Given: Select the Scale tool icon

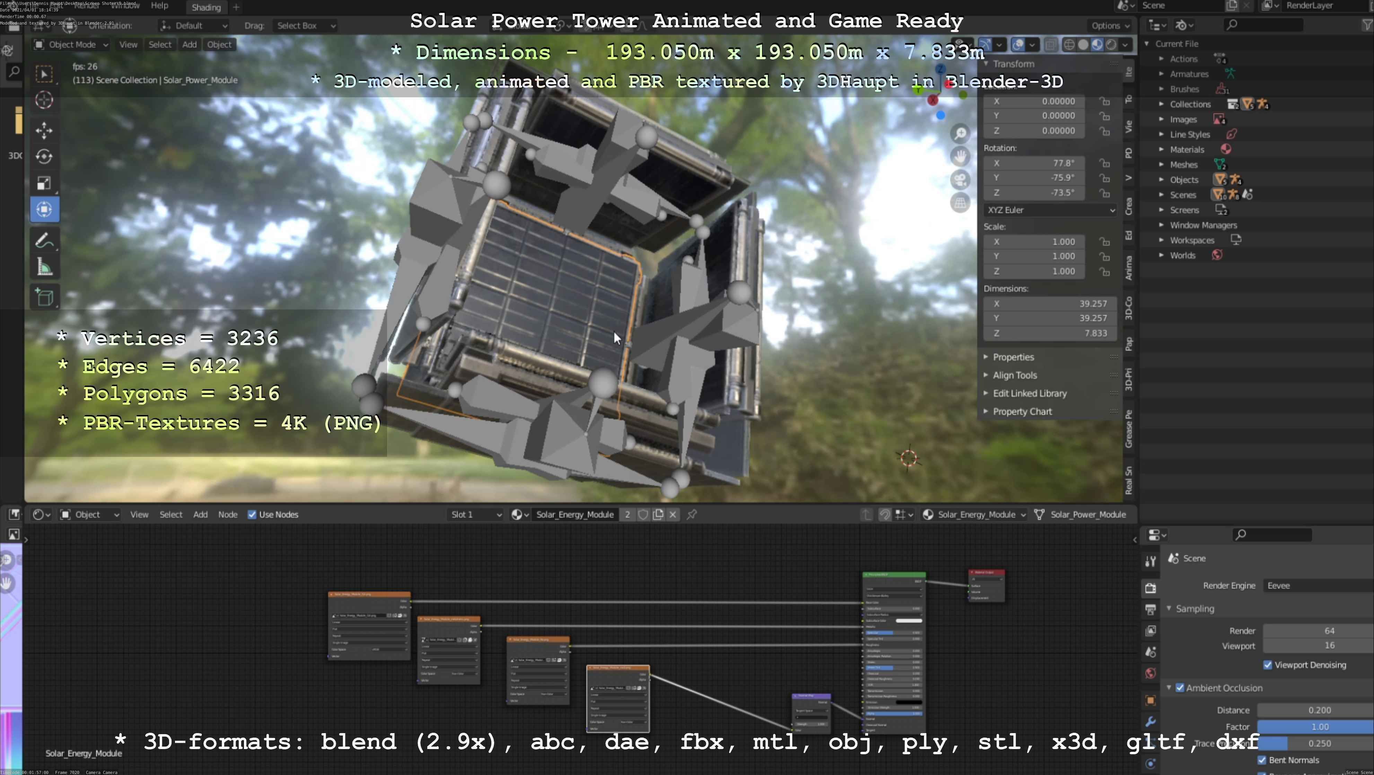Looking at the screenshot, I should 44,183.
